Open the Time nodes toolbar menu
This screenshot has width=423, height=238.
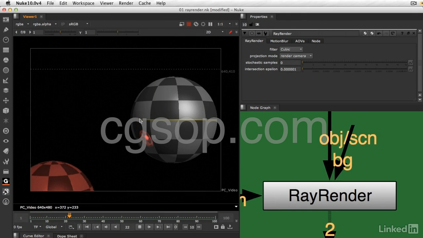(6, 40)
